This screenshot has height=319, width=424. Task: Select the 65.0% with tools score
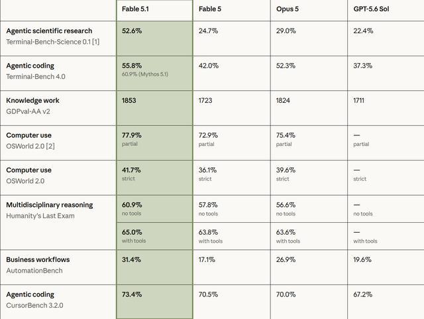point(132,232)
